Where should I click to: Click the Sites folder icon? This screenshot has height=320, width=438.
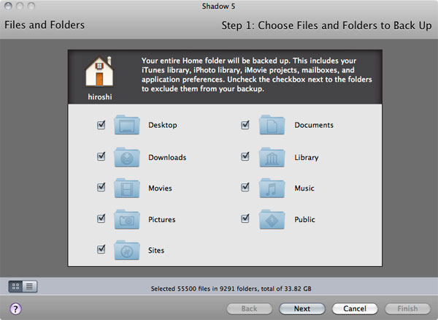(127, 250)
